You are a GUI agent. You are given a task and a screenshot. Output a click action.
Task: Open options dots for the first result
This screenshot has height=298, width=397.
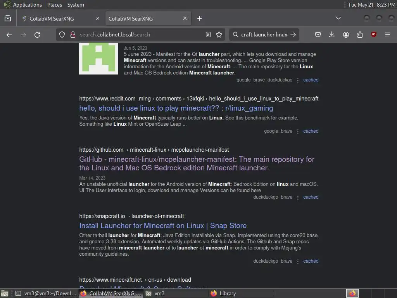pos(298,80)
